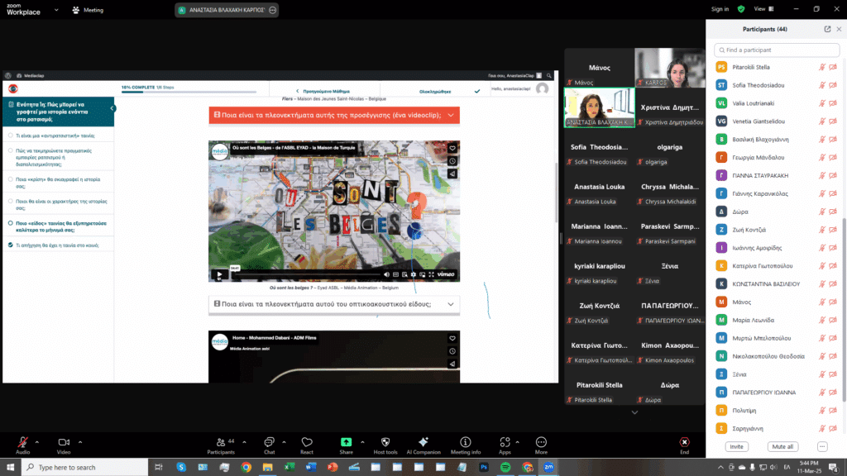Image resolution: width=847 pixels, height=476 pixels.
Task: Open the caret next to Share
Action: (x=362, y=443)
